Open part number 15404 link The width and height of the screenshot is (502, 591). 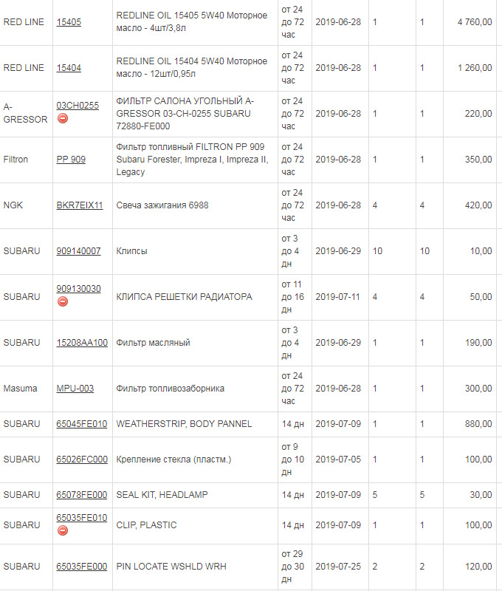tap(69, 68)
